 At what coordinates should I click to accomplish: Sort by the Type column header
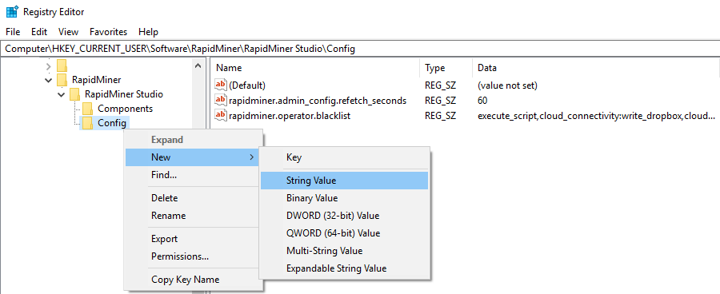click(x=435, y=68)
